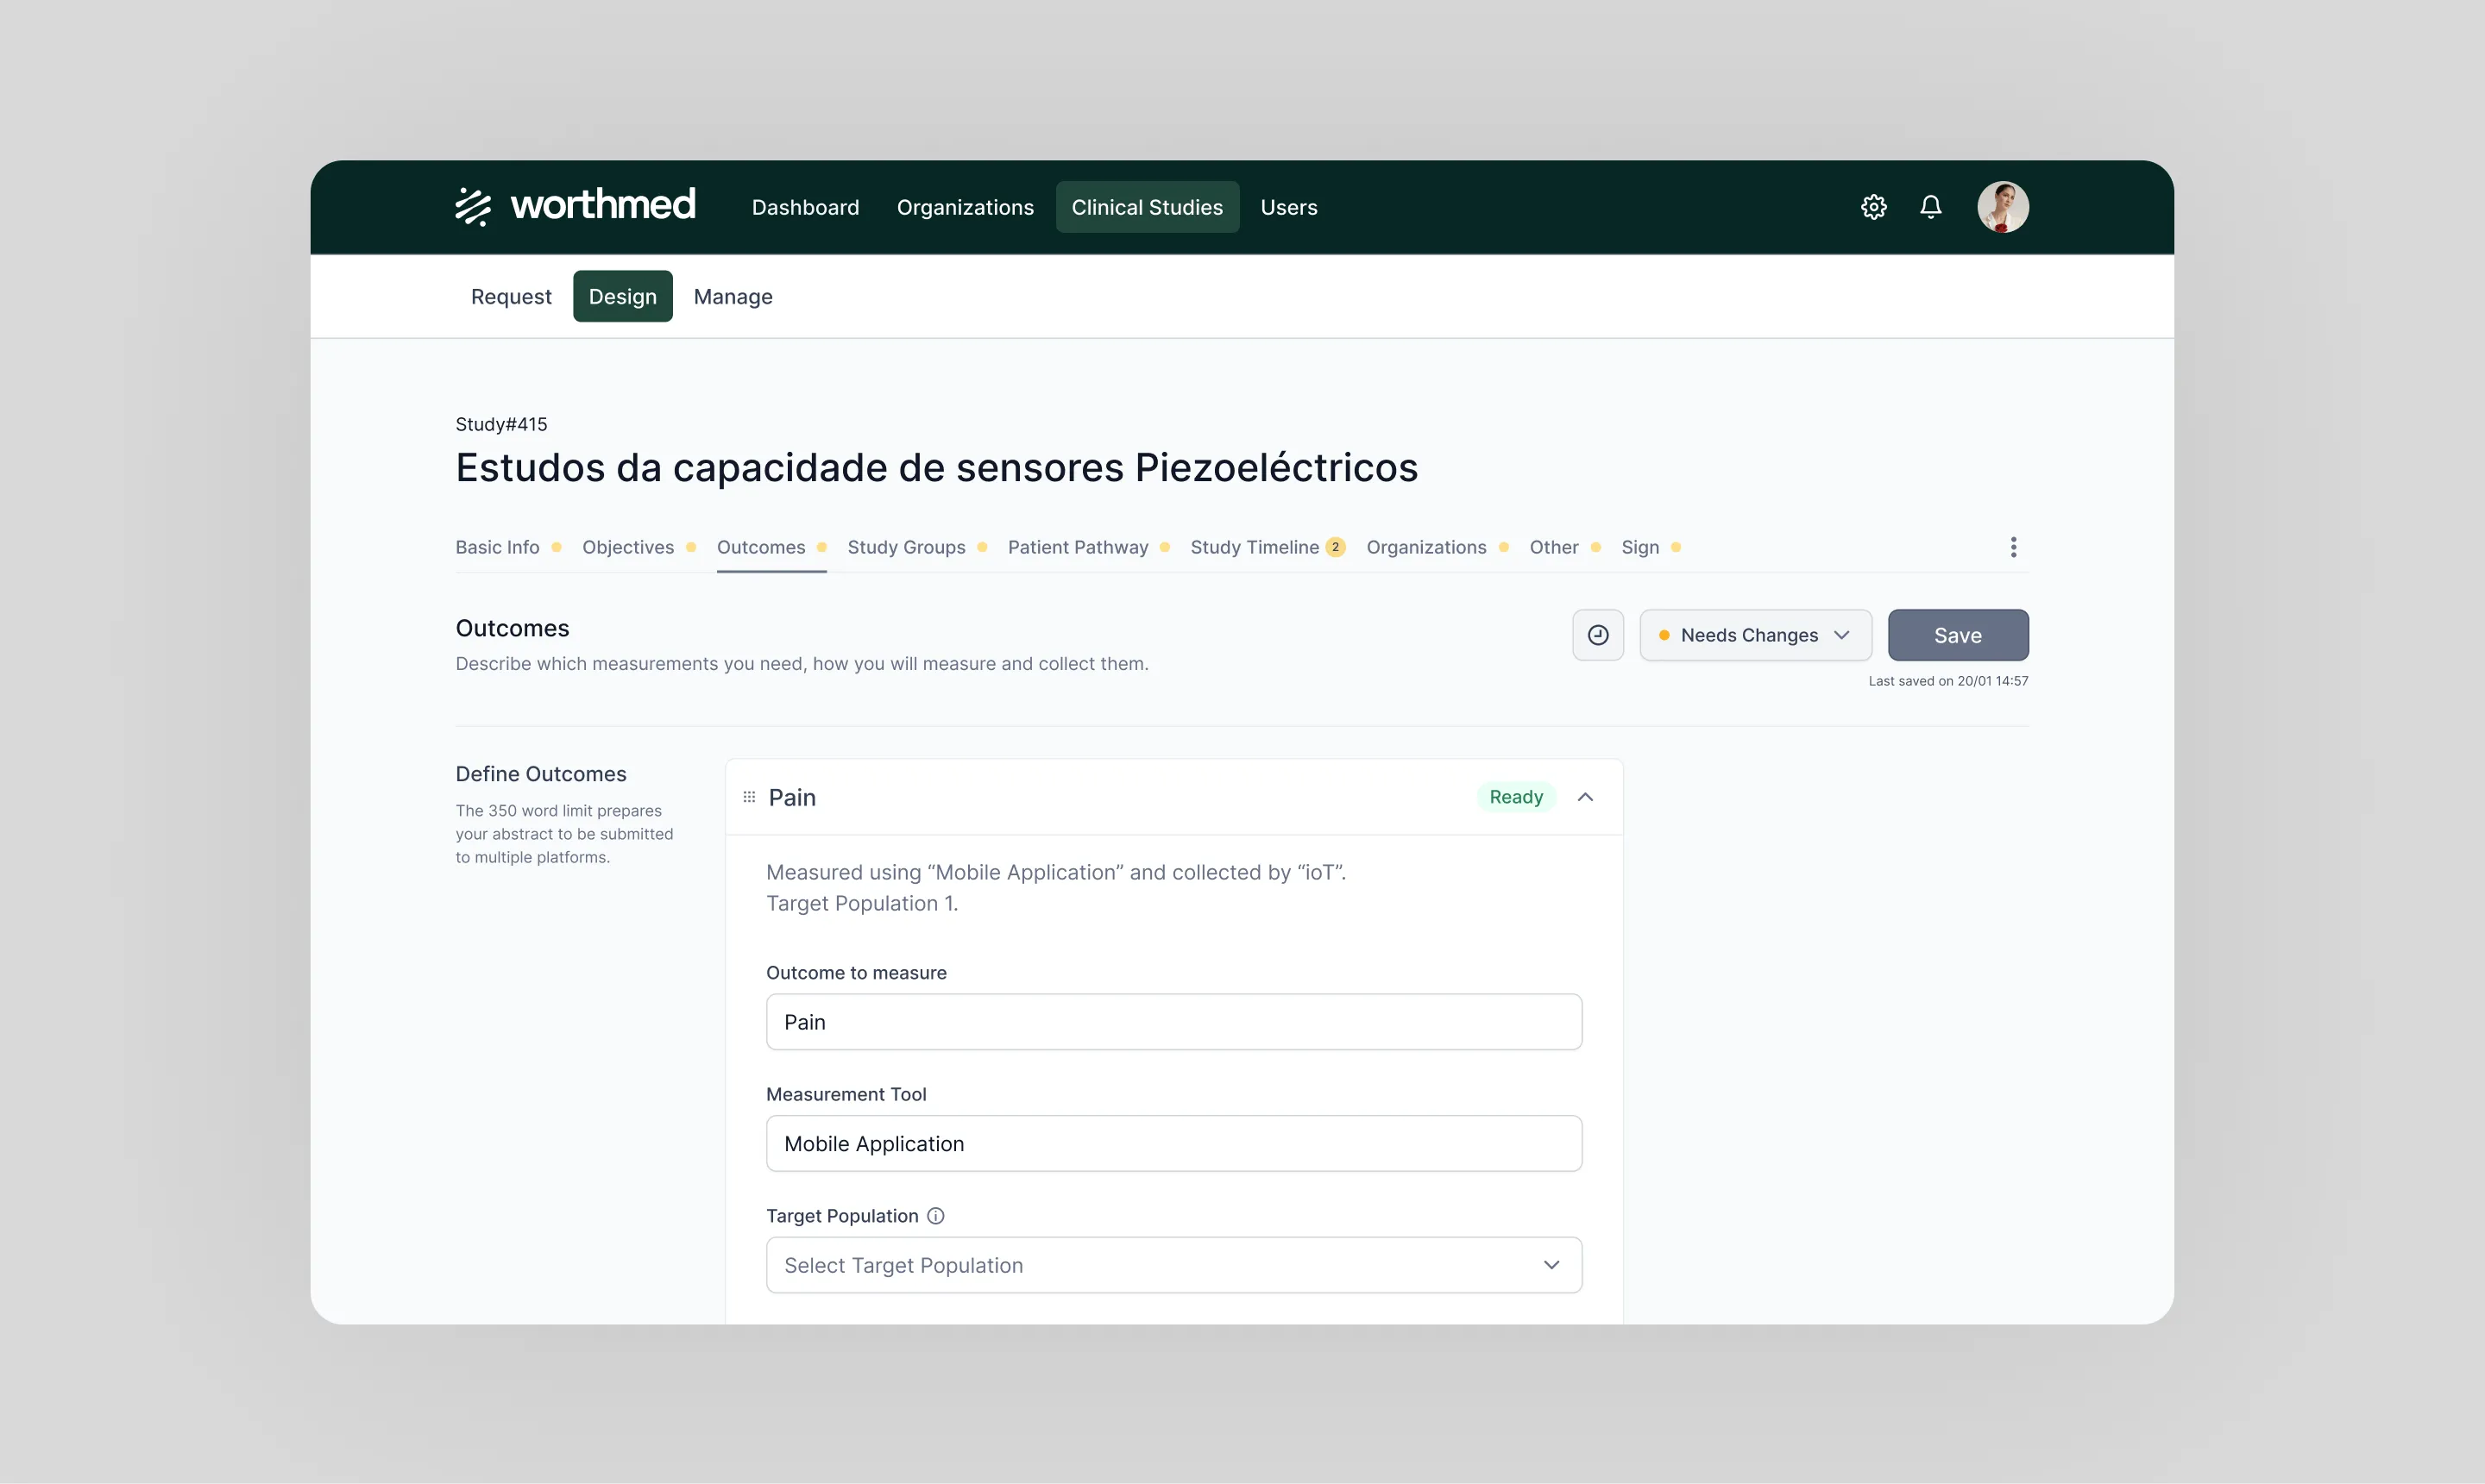This screenshot has height=1484, width=2485.
Task: Click the Last saved on 20/01 14:57 text
Action: [x=1947, y=681]
